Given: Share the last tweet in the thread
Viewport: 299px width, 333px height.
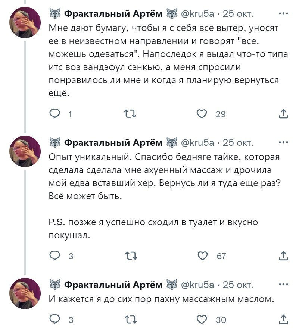Looking at the screenshot, I should (x=283, y=320).
